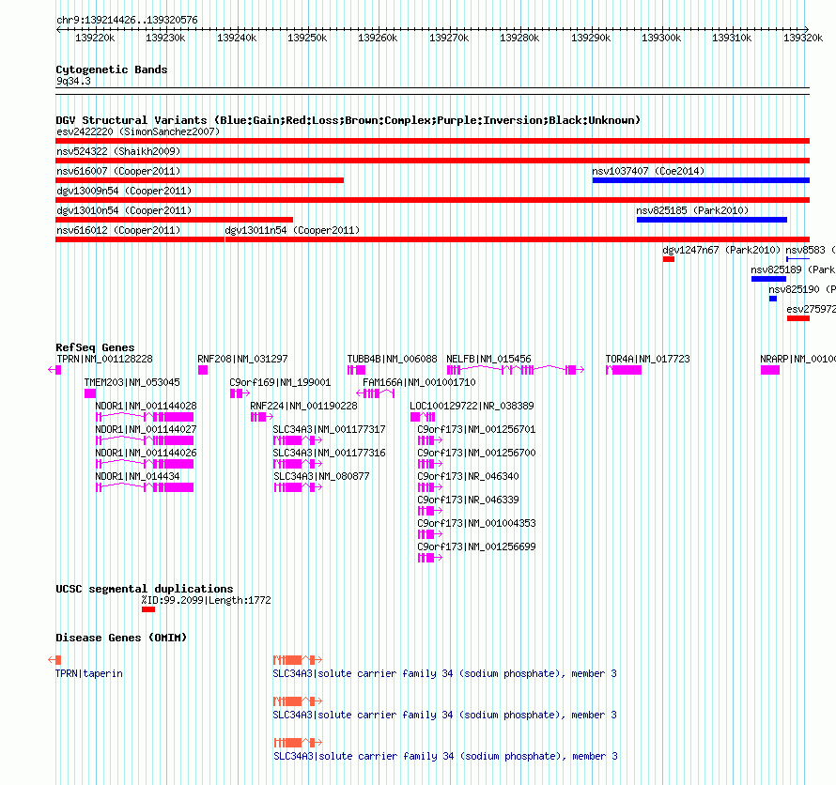The width and height of the screenshot is (836, 785).
Task: Select the RNF208 NM_031297 gene block
Action: pos(203,370)
